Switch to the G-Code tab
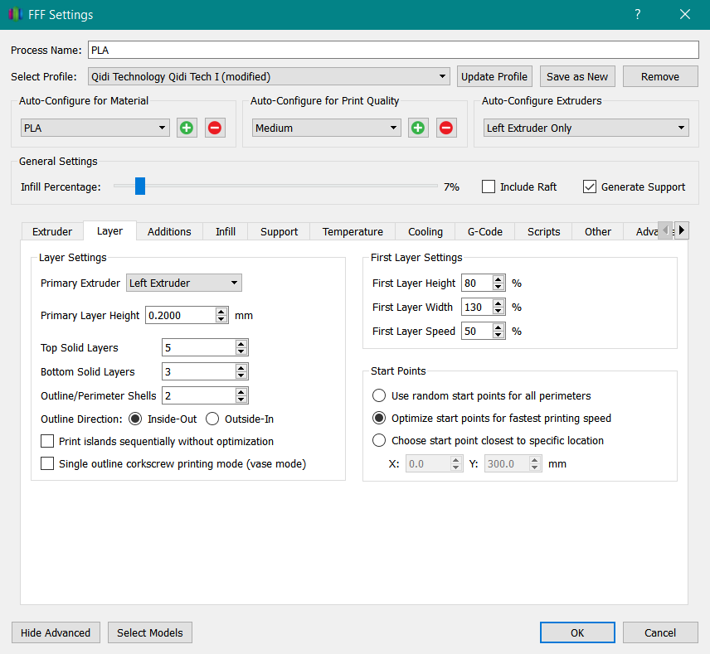The image size is (710, 654). (x=485, y=232)
